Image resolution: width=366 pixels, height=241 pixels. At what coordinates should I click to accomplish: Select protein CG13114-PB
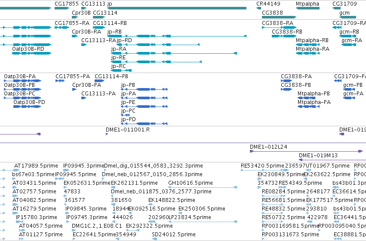(x=111, y=76)
